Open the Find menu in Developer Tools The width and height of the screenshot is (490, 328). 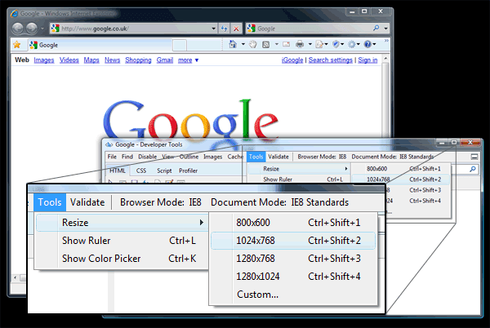127,157
